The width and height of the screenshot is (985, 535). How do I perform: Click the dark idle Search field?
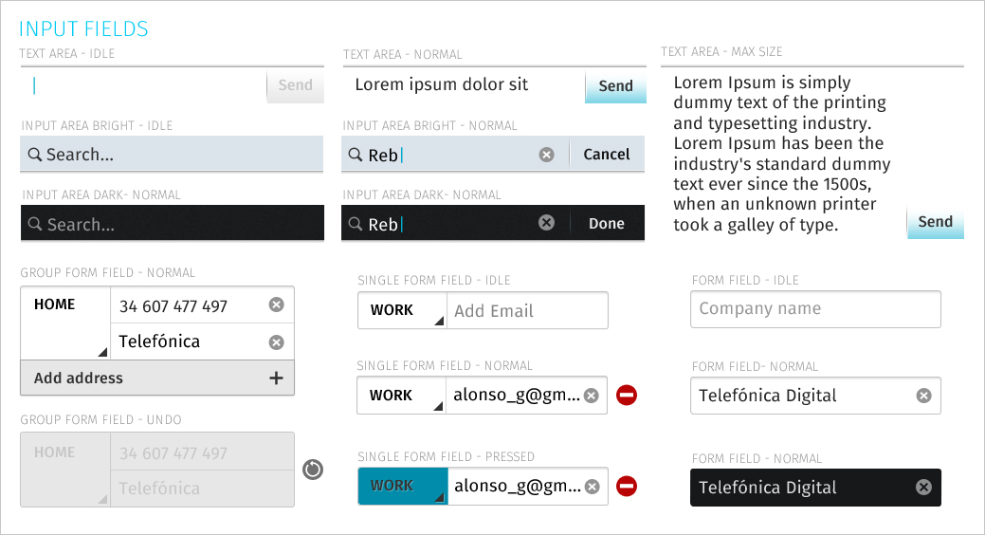pos(173,223)
